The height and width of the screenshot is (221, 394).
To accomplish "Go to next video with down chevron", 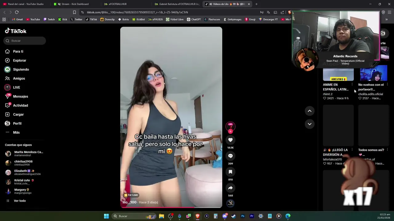I will (310, 124).
